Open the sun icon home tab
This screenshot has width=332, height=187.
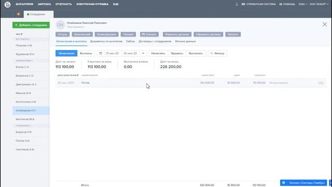click(19, 14)
